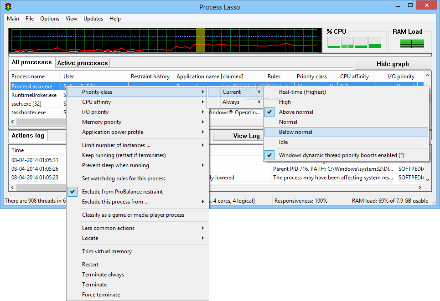
Task: Toggle Above normal priority checkmark
Action: [x=269, y=112]
